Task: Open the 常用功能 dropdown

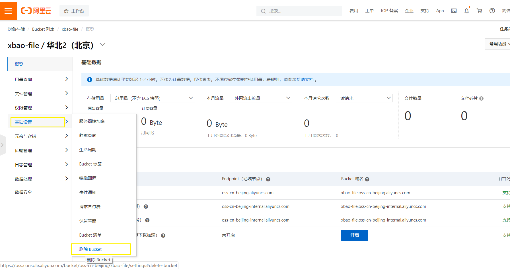Action: tap(497, 44)
